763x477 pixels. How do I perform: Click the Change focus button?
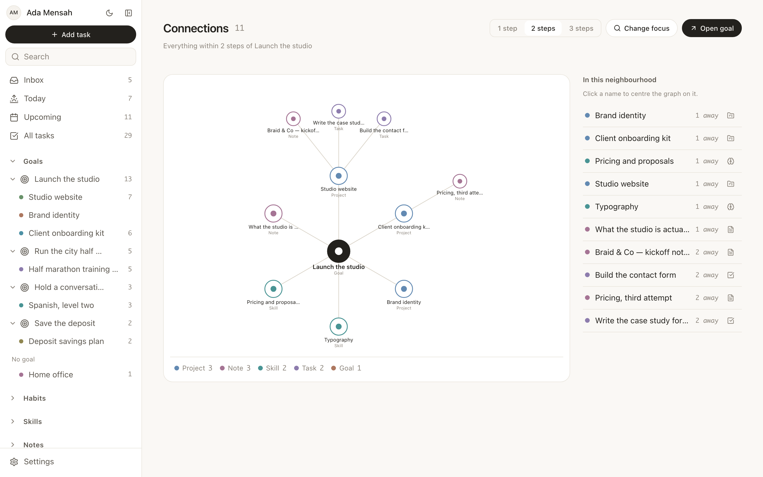pos(641,28)
